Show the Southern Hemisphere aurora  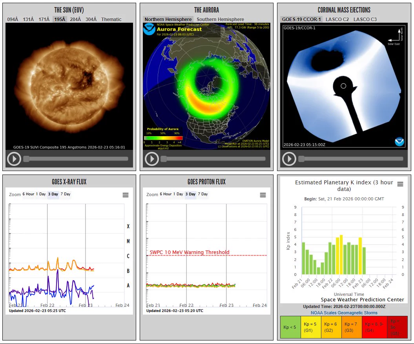[220, 19]
